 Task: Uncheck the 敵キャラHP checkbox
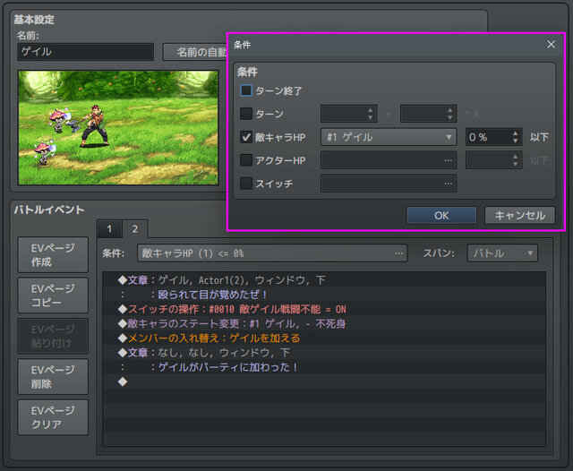point(246,137)
